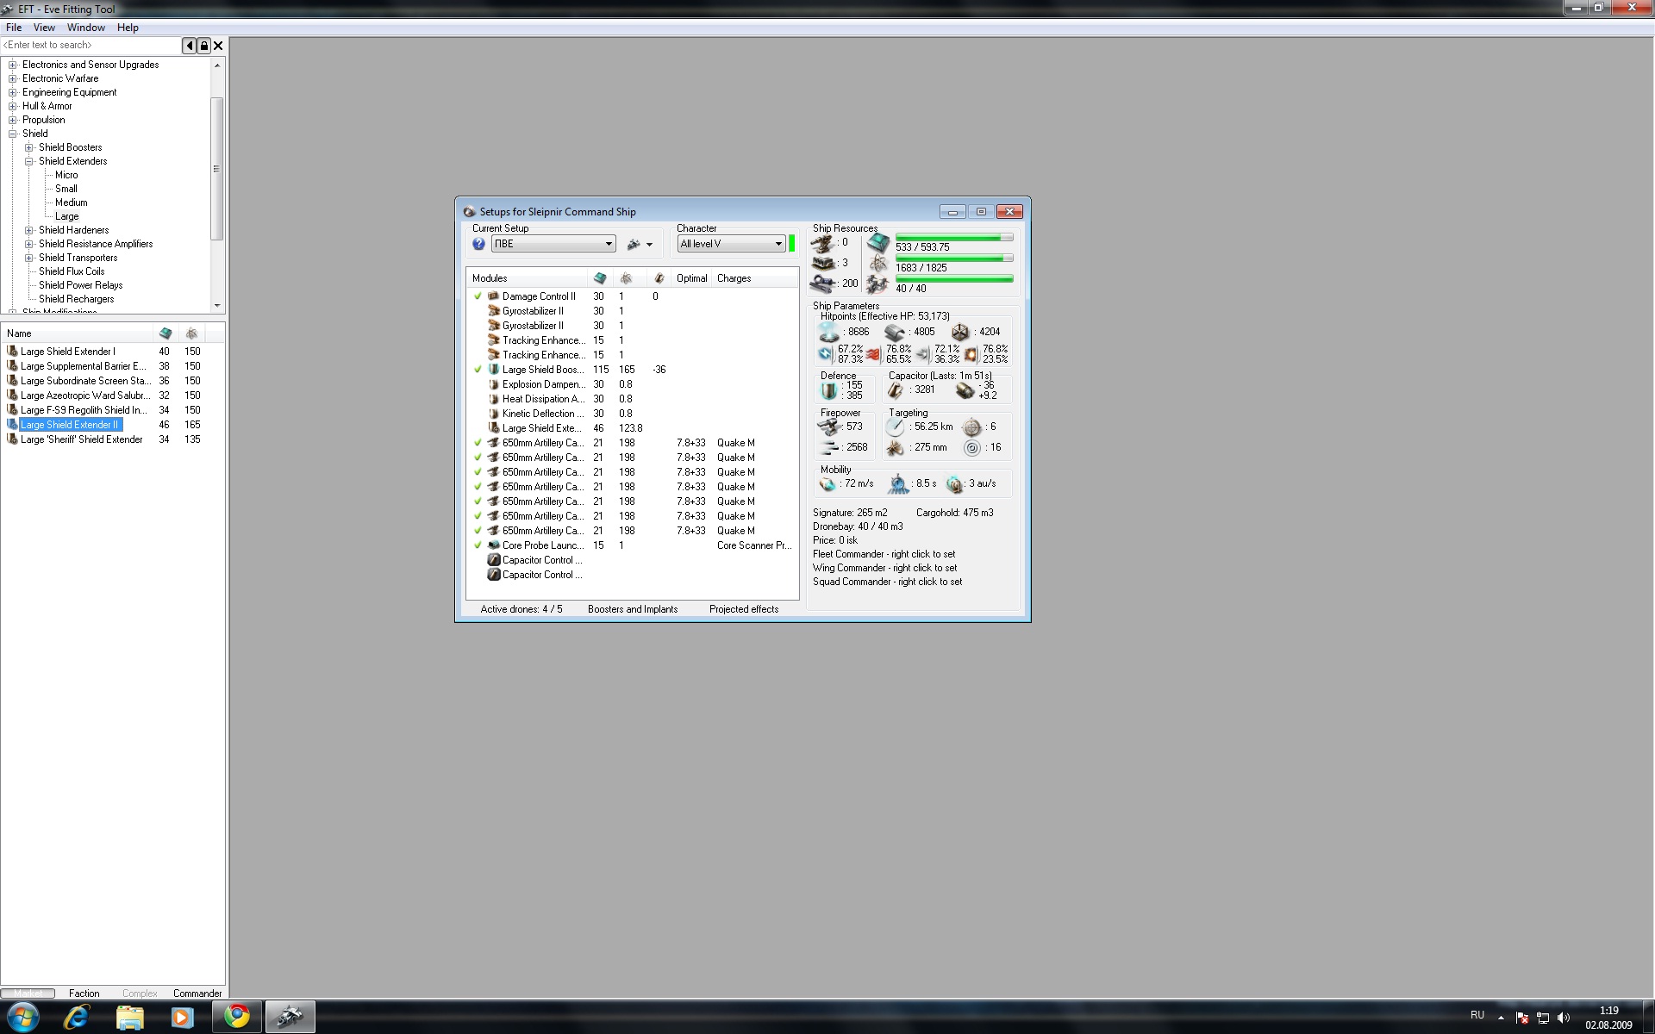Screen dimensions: 1655x1034
Task: Click the blue help question mark icon
Action: [x=478, y=244]
